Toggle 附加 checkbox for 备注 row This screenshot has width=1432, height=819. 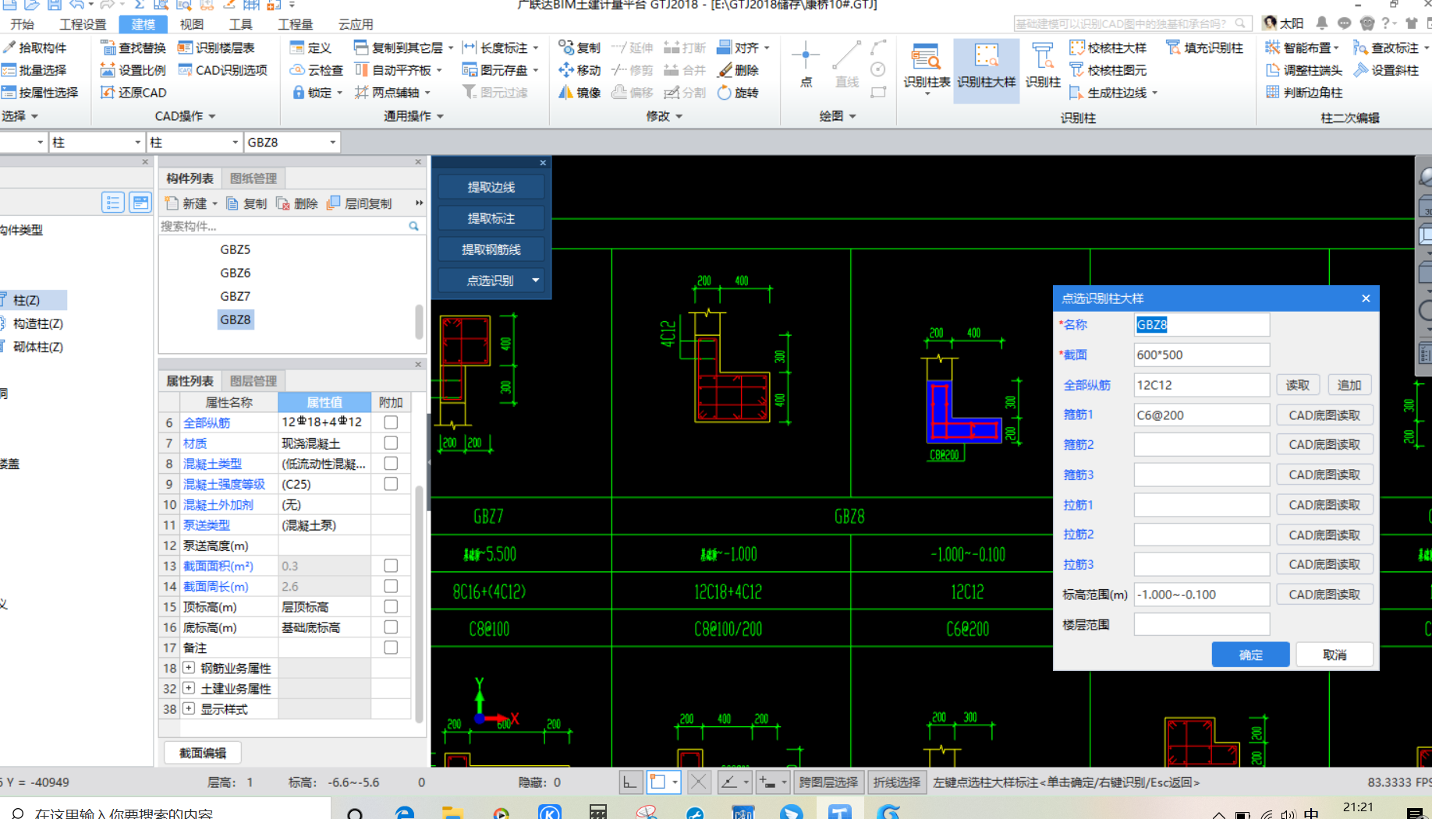click(x=391, y=648)
